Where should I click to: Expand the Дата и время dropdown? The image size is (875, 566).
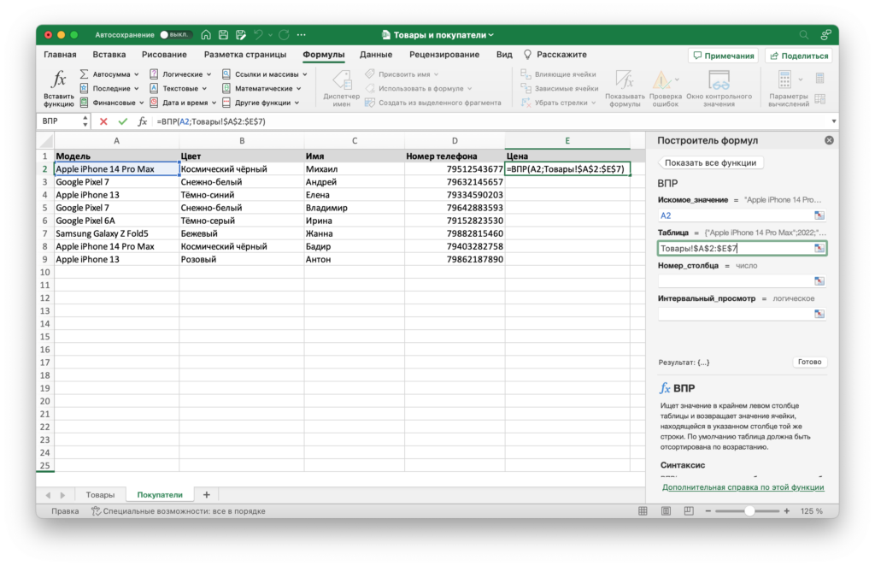click(214, 103)
